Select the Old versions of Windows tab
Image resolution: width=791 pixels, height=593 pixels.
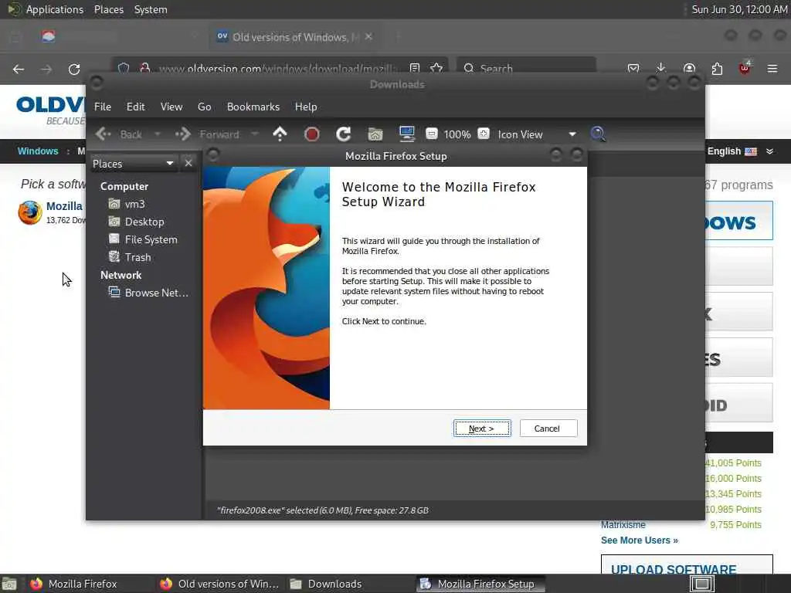pos(294,37)
